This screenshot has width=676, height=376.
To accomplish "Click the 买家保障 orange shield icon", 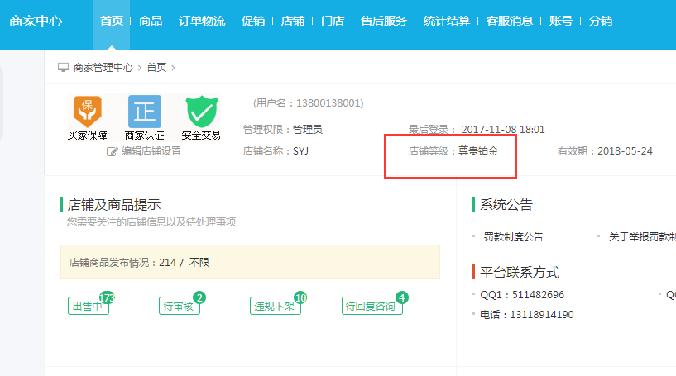I will pyautogui.click(x=87, y=110).
